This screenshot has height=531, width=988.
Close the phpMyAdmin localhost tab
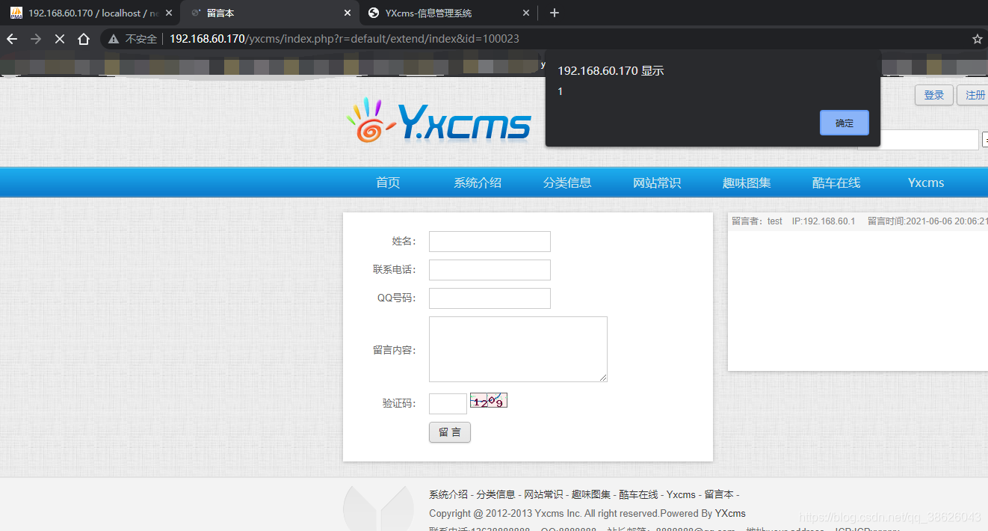click(x=169, y=13)
